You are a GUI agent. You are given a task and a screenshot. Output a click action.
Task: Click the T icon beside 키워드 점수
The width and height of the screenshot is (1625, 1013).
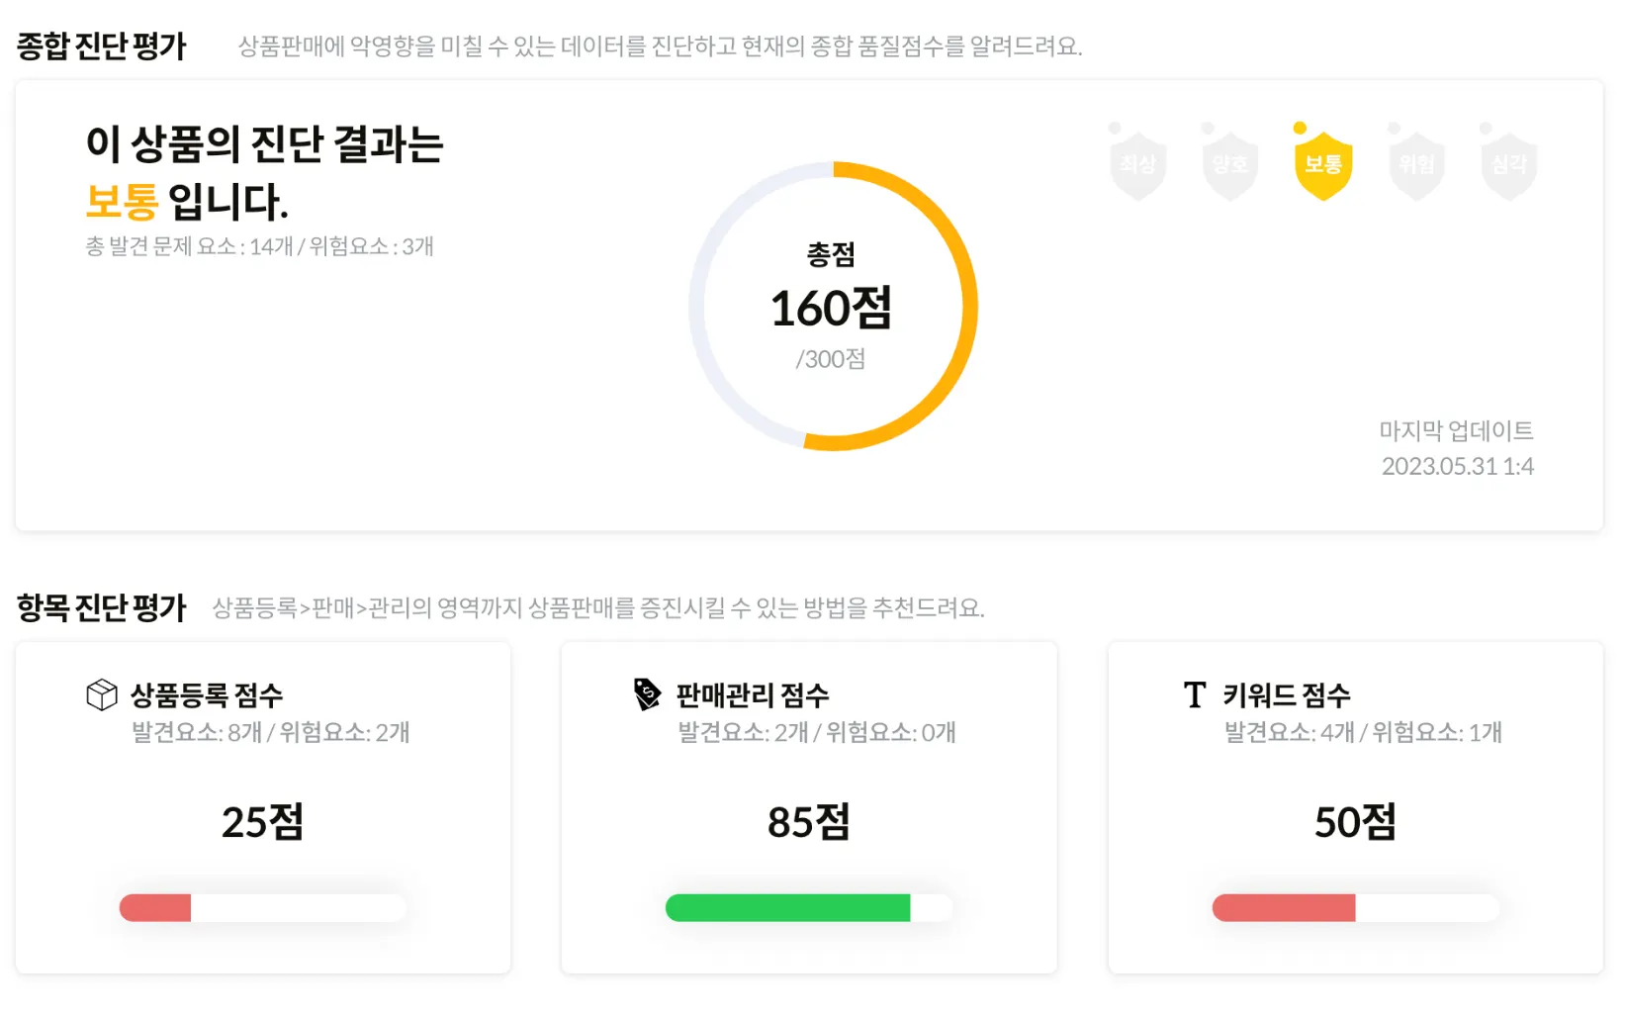[1195, 695]
